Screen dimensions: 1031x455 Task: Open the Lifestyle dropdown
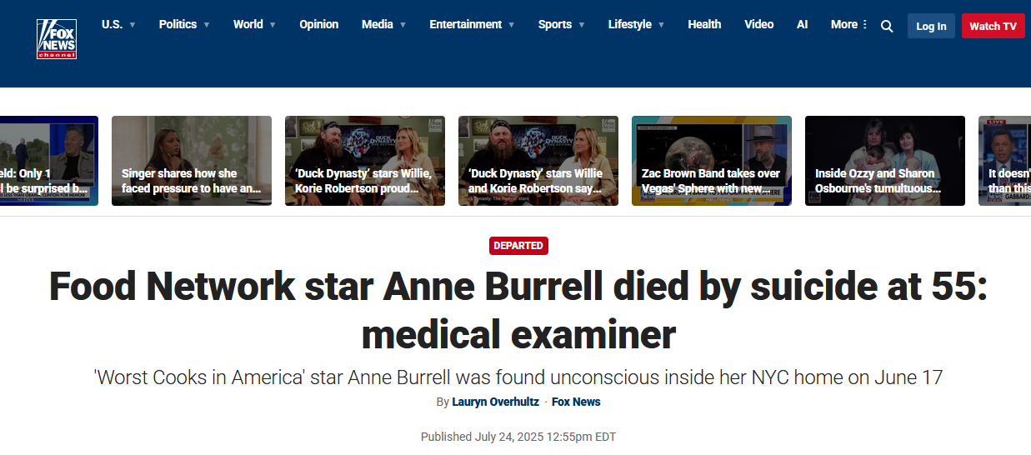coord(636,24)
